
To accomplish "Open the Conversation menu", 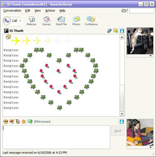I will (x=12, y=11).
